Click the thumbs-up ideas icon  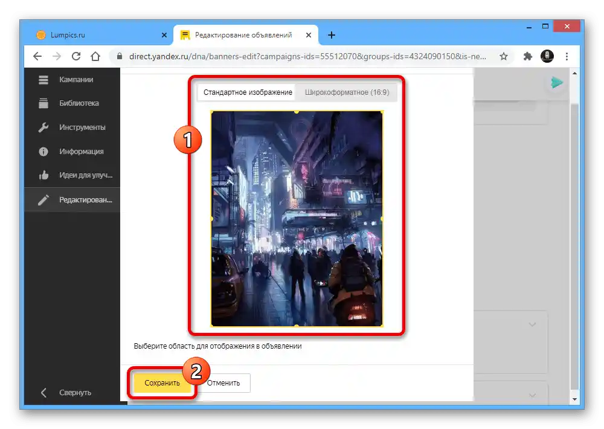click(x=43, y=175)
